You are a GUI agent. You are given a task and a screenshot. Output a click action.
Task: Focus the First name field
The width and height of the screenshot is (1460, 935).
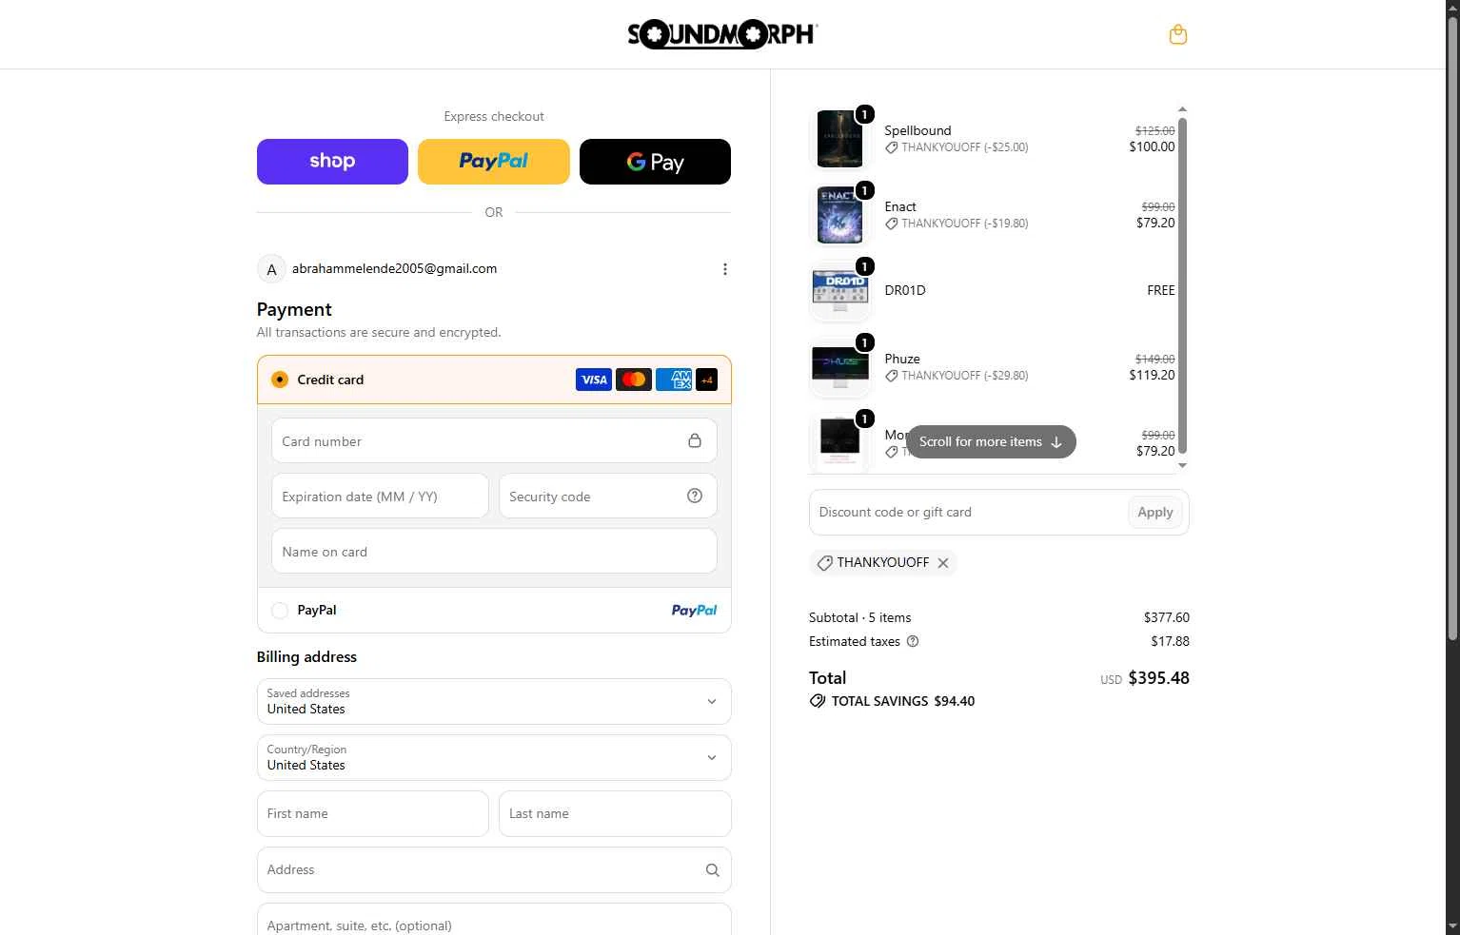click(x=373, y=813)
